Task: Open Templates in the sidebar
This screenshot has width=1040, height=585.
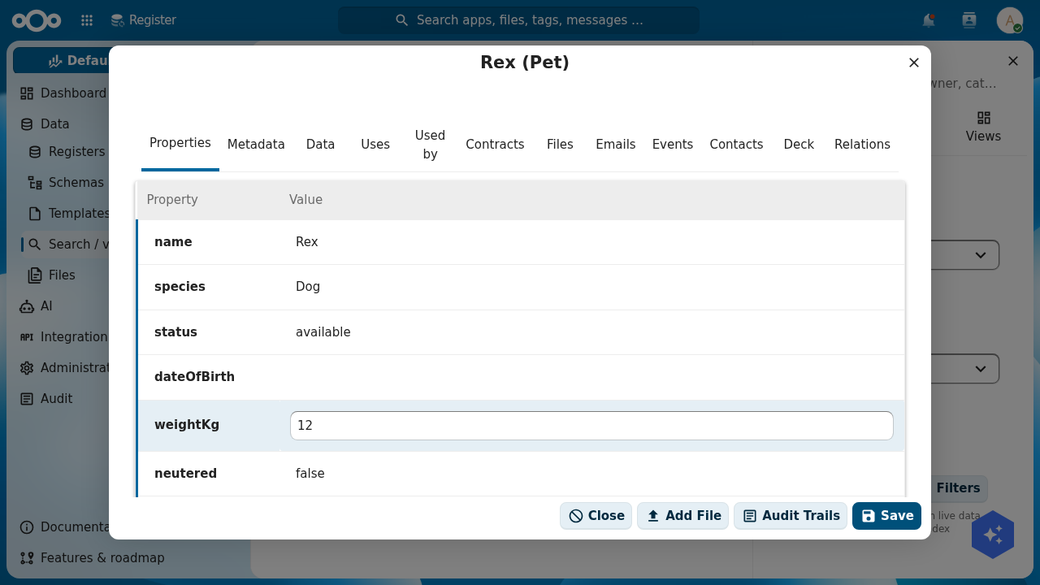Action: (x=79, y=214)
